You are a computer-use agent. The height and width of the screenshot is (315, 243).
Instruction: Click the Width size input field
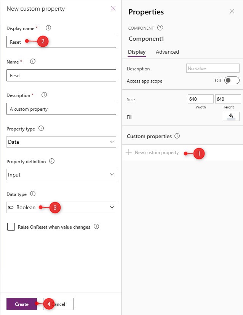pyautogui.click(x=201, y=99)
